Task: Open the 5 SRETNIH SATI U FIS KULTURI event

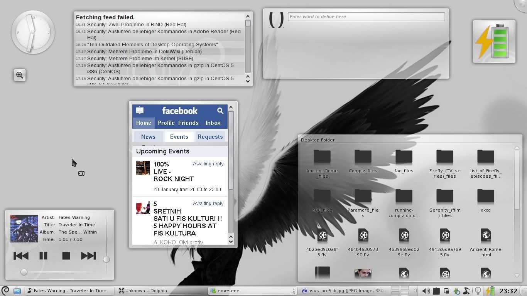Action: click(187, 219)
